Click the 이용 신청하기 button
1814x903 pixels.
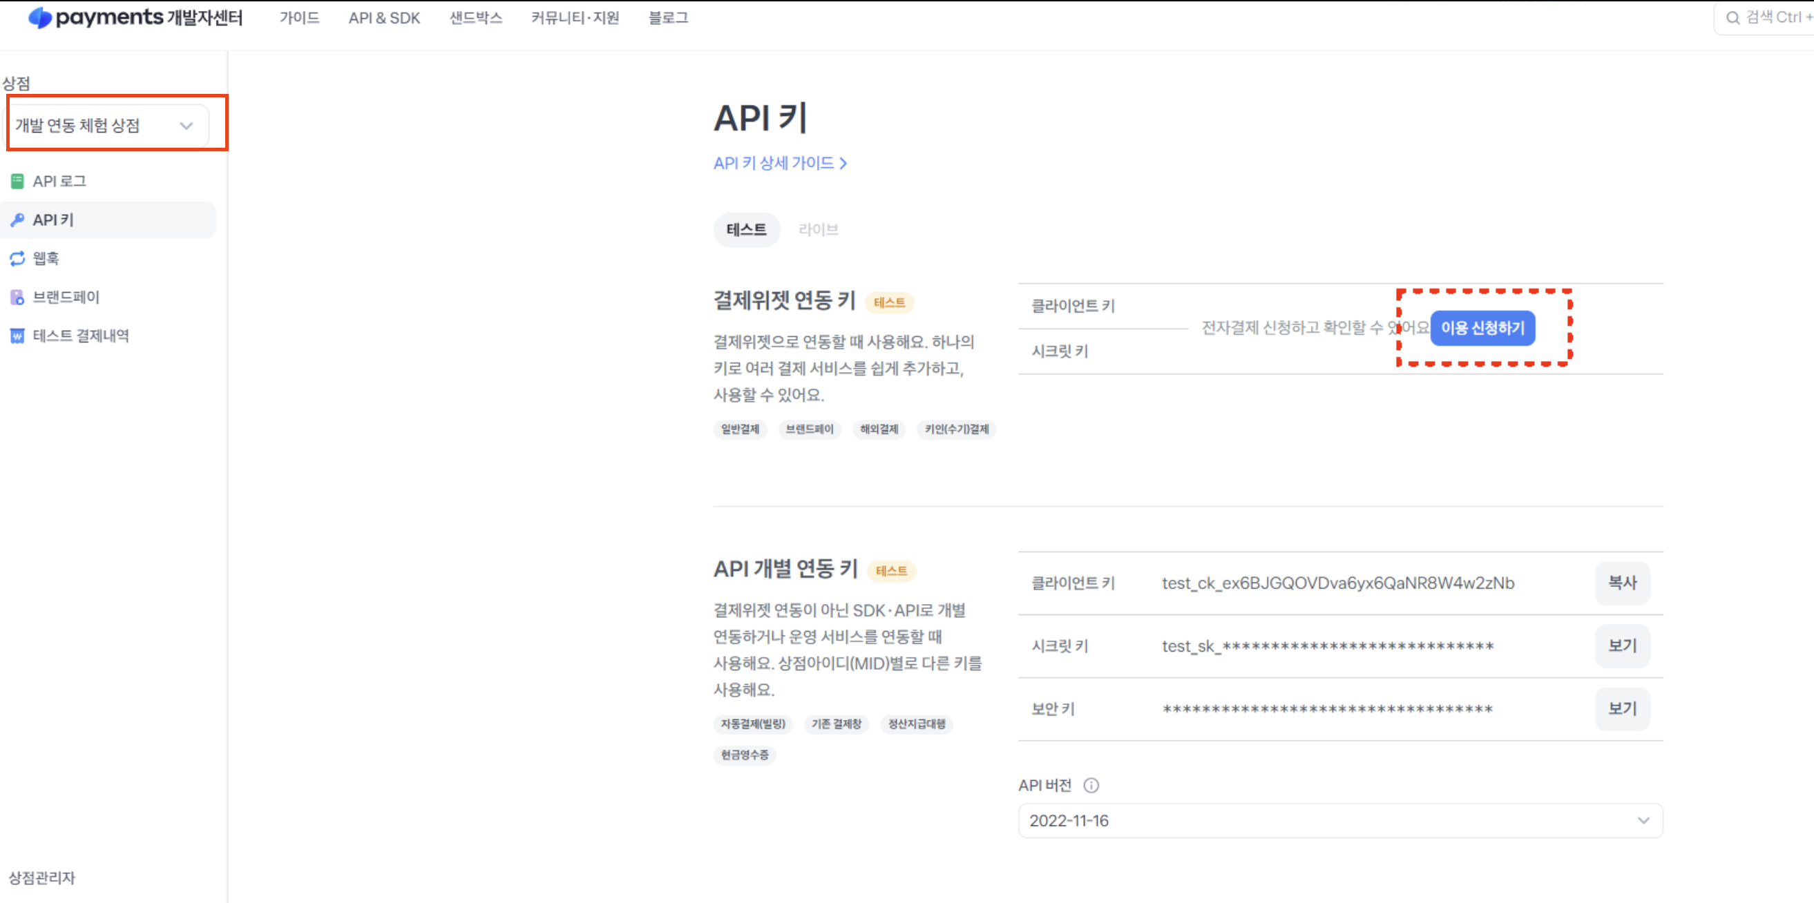(x=1482, y=328)
